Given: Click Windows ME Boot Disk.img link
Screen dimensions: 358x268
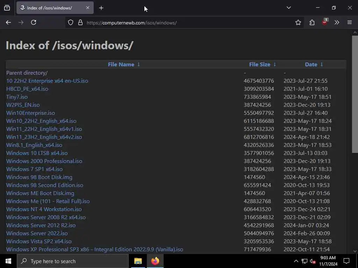Looking at the screenshot, I should (40, 193).
